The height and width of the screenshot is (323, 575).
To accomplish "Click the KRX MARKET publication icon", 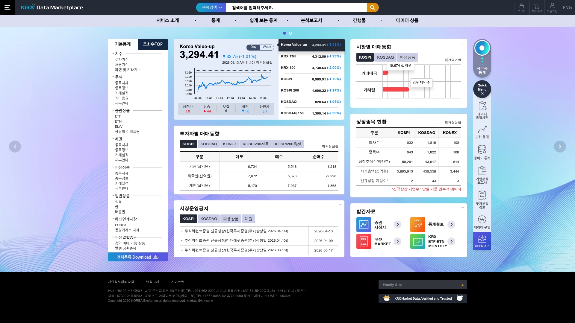I will [x=364, y=241].
